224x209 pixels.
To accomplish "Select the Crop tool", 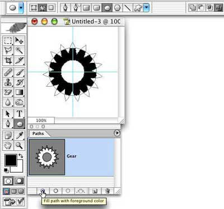I will [x=8, y=61].
